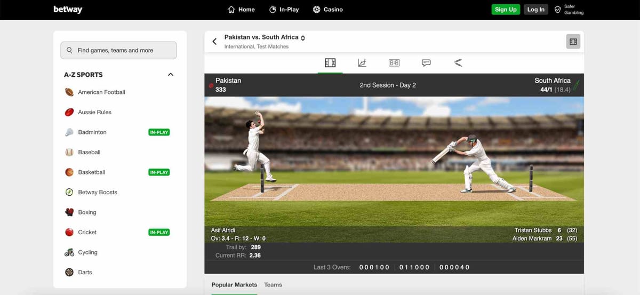Click the Cricket ball icon

click(x=69, y=232)
